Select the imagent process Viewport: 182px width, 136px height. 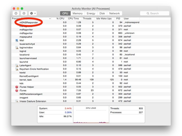coord(91,98)
